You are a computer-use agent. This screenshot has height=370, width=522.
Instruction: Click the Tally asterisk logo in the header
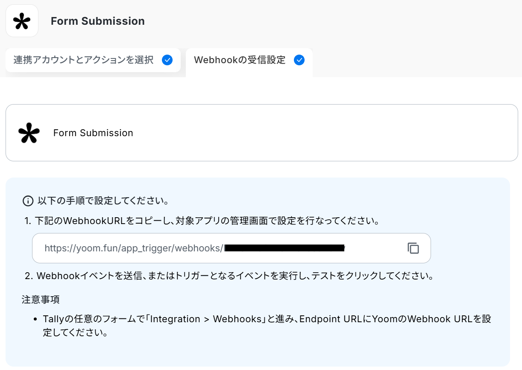[22, 21]
